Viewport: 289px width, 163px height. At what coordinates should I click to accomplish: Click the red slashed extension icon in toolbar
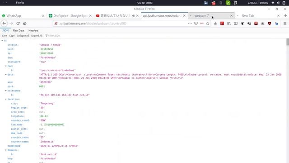coord(222,24)
